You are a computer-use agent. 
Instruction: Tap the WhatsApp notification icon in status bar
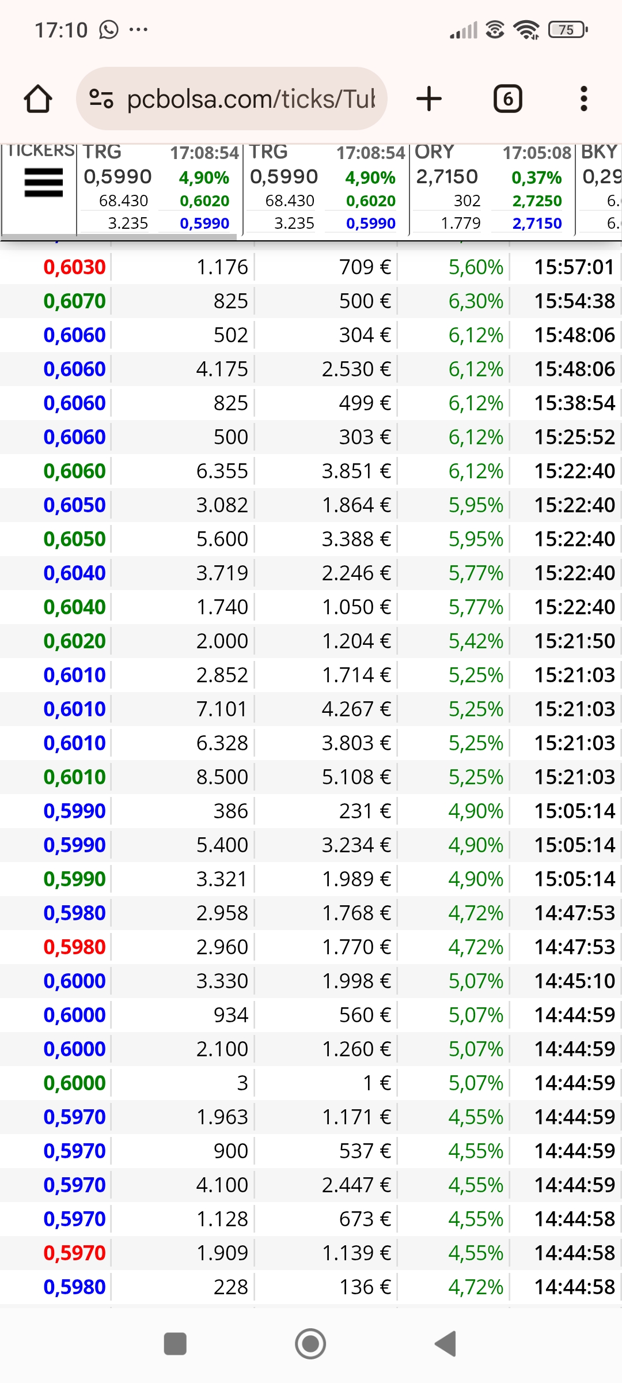[x=108, y=29]
